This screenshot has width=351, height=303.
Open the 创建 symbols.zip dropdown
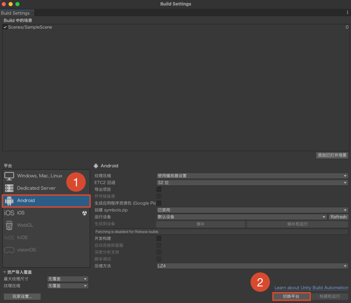pos(252,210)
